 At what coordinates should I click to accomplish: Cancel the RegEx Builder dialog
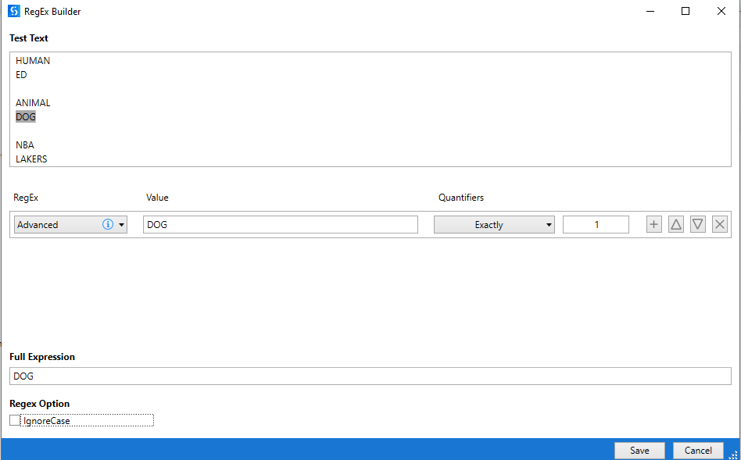click(x=697, y=451)
